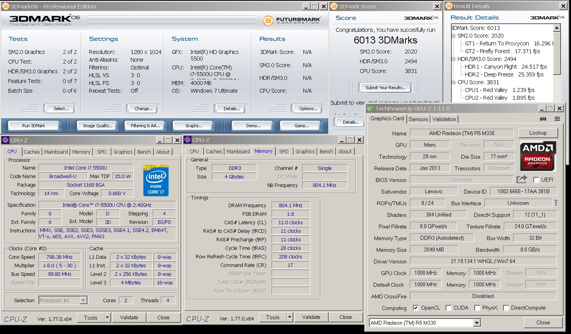This screenshot has width=571, height=334.
Task: Click the BIOS export share icon in GPU-Z
Action: 522,179
